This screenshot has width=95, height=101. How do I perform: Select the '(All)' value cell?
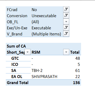point(47,22)
